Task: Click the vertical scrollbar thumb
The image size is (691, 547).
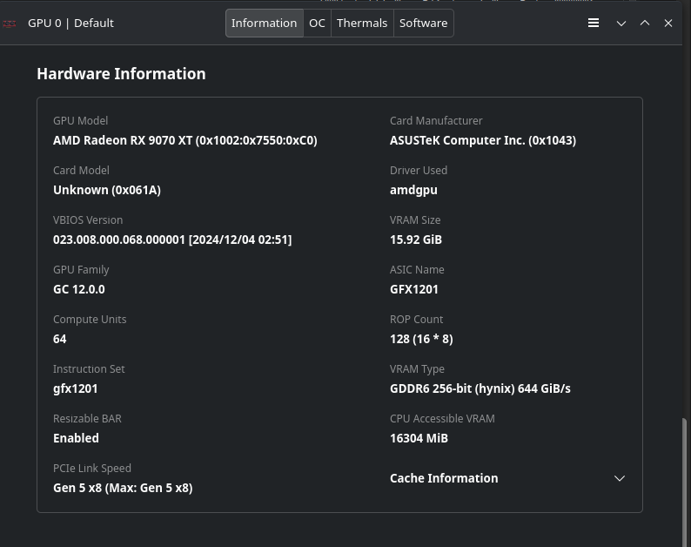Action: [684, 483]
